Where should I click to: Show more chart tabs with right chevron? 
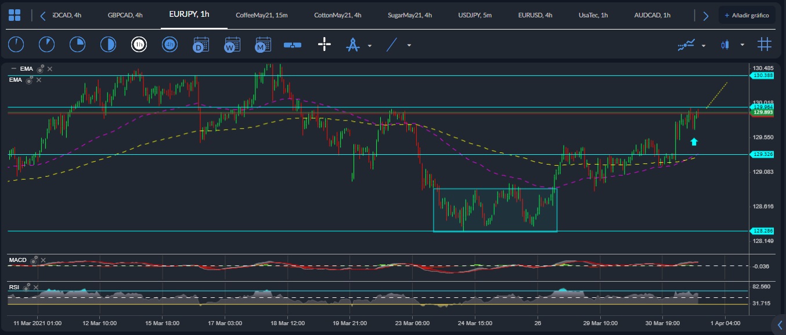click(x=705, y=16)
